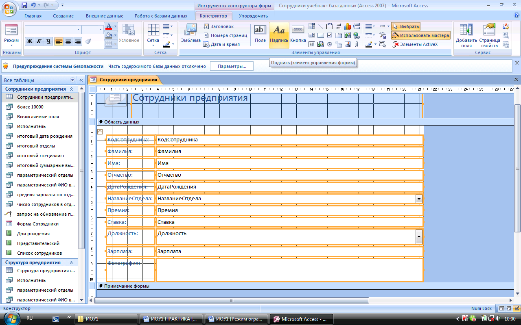521x325 pixels.
Task: Select the Option Button control tool
Action: [x=330, y=44]
